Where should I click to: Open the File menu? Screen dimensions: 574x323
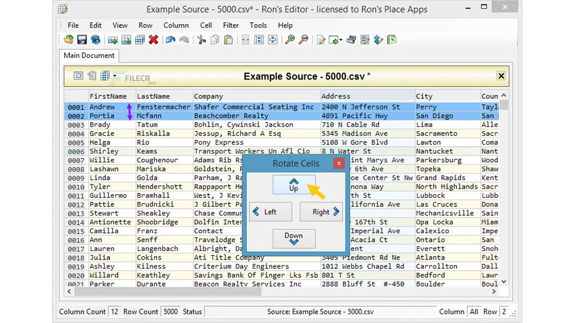click(x=73, y=25)
